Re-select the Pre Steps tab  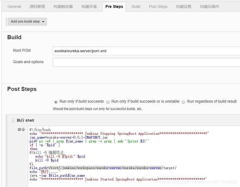114,7
